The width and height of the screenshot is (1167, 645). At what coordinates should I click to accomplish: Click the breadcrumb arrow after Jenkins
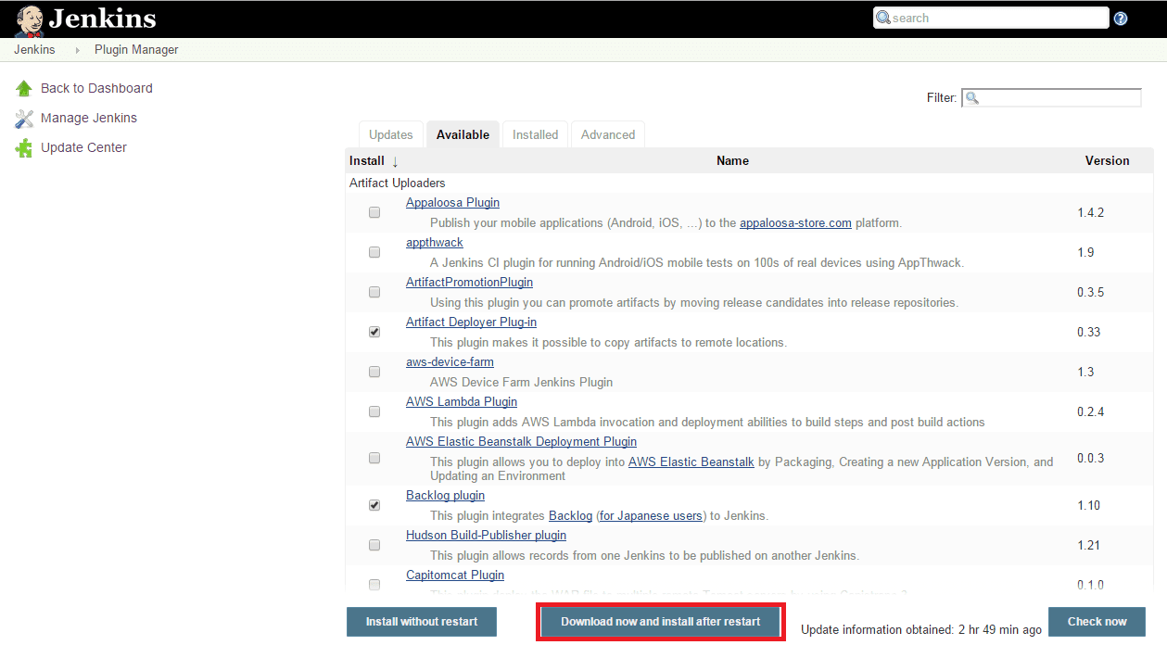click(77, 50)
